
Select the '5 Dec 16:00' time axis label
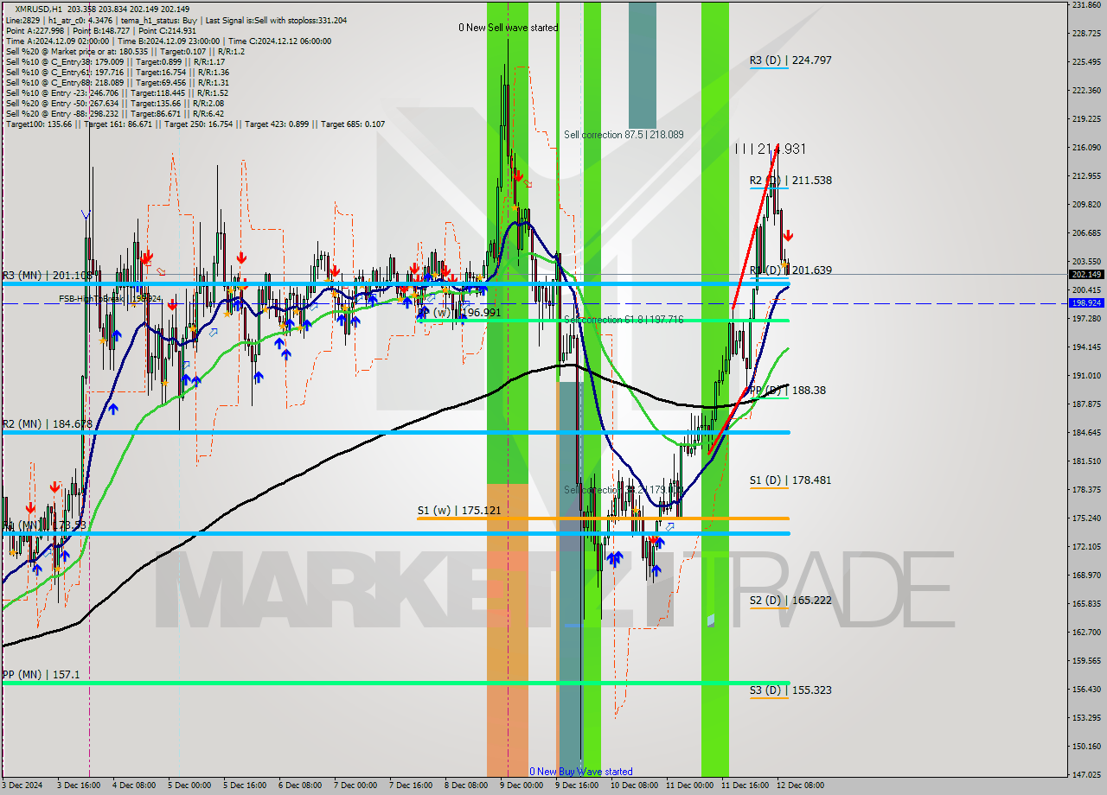tap(245, 785)
